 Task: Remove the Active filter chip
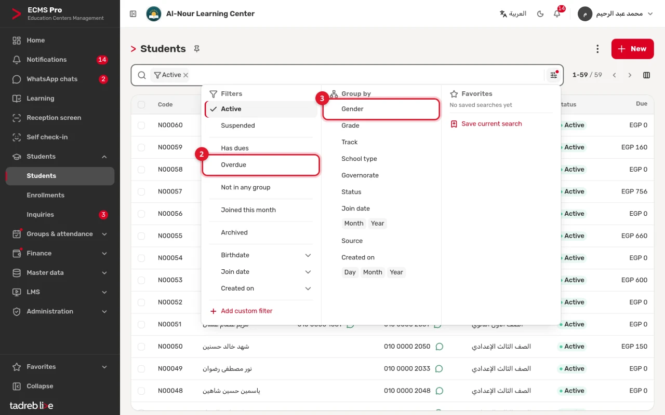[185, 75]
